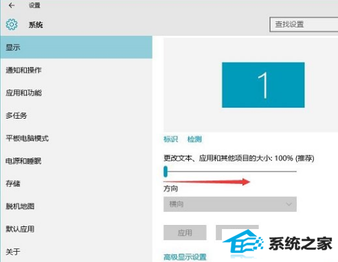This screenshot has width=338, height=262.
Task: Open the 方向 orientation dropdown
Action: (x=230, y=204)
